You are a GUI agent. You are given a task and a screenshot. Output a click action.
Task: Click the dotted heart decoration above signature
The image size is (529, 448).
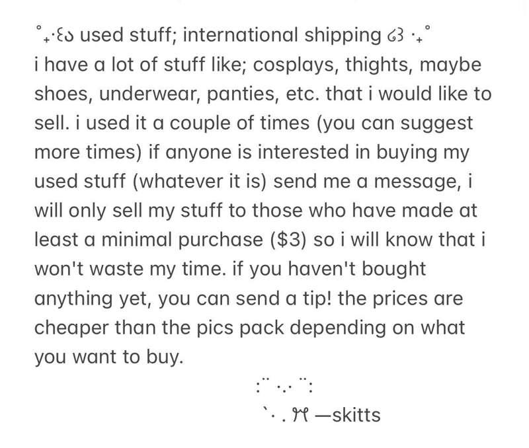pyautogui.click(x=284, y=387)
